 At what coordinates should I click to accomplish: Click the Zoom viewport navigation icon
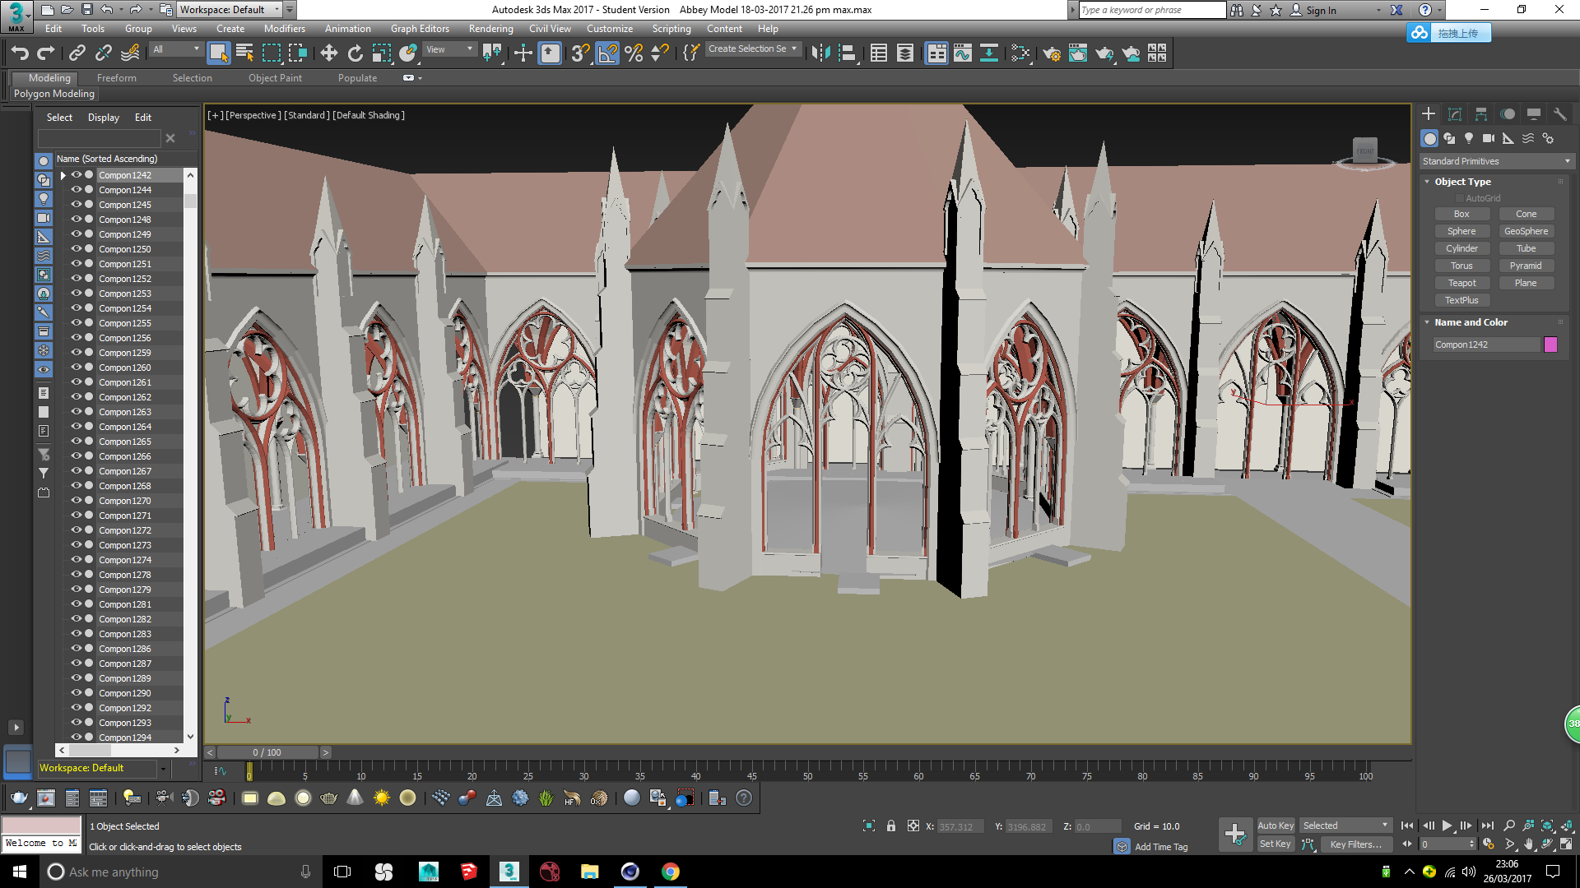1509,826
